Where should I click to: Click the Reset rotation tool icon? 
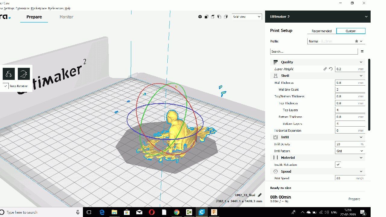pos(9,74)
